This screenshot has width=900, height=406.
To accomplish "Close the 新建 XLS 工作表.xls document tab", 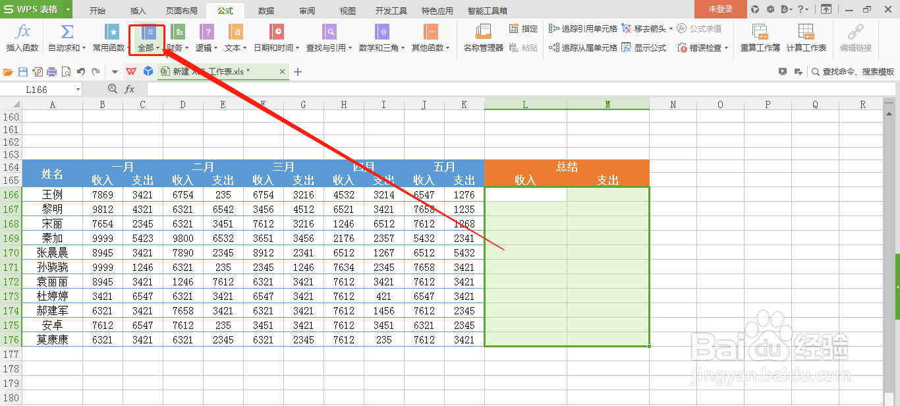I will tap(283, 72).
